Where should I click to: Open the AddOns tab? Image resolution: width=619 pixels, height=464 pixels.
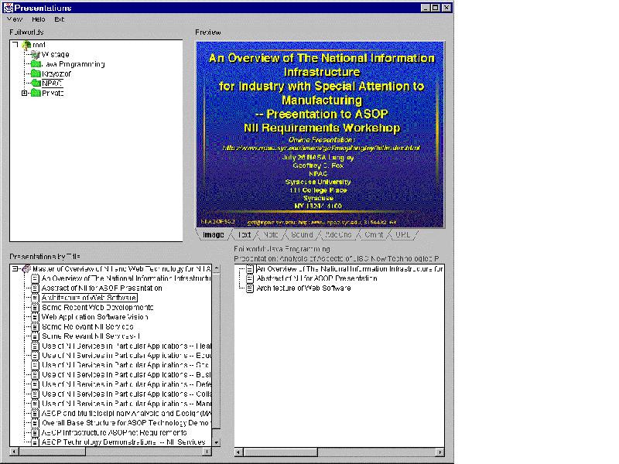(x=338, y=235)
